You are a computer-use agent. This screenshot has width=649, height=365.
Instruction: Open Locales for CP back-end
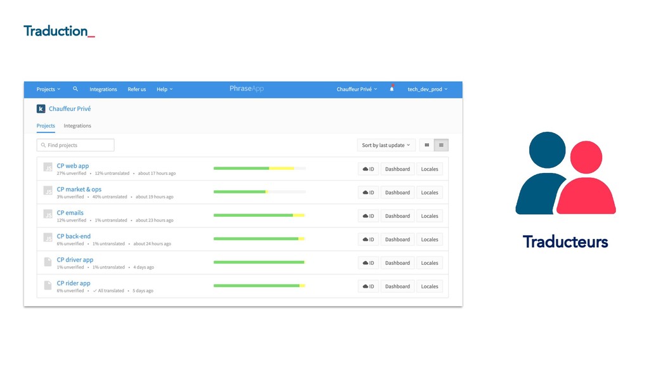click(x=430, y=239)
